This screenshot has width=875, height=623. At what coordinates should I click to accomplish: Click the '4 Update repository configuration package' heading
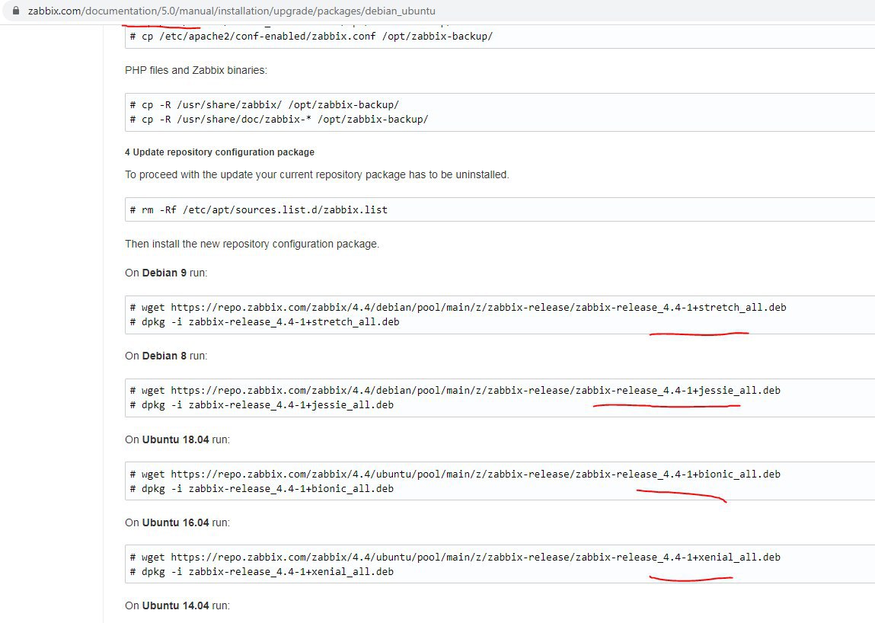pos(220,152)
